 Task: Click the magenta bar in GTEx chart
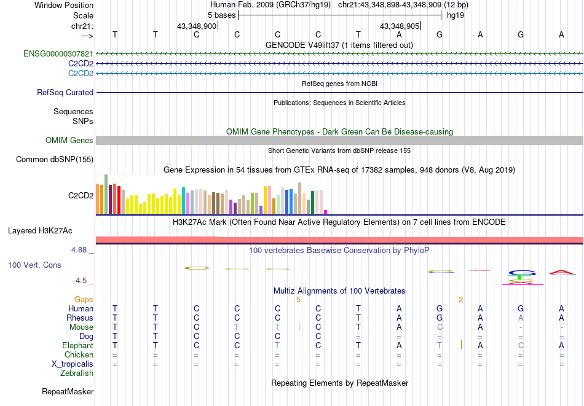click(x=326, y=212)
